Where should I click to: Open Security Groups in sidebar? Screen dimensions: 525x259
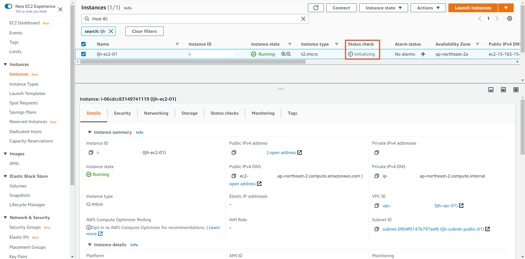click(x=25, y=227)
